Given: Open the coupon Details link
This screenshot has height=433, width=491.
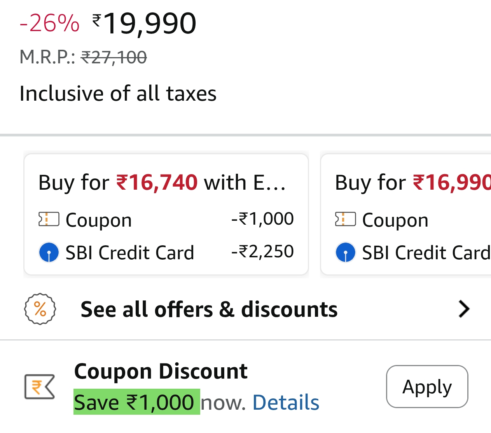Looking at the screenshot, I should tap(286, 402).
